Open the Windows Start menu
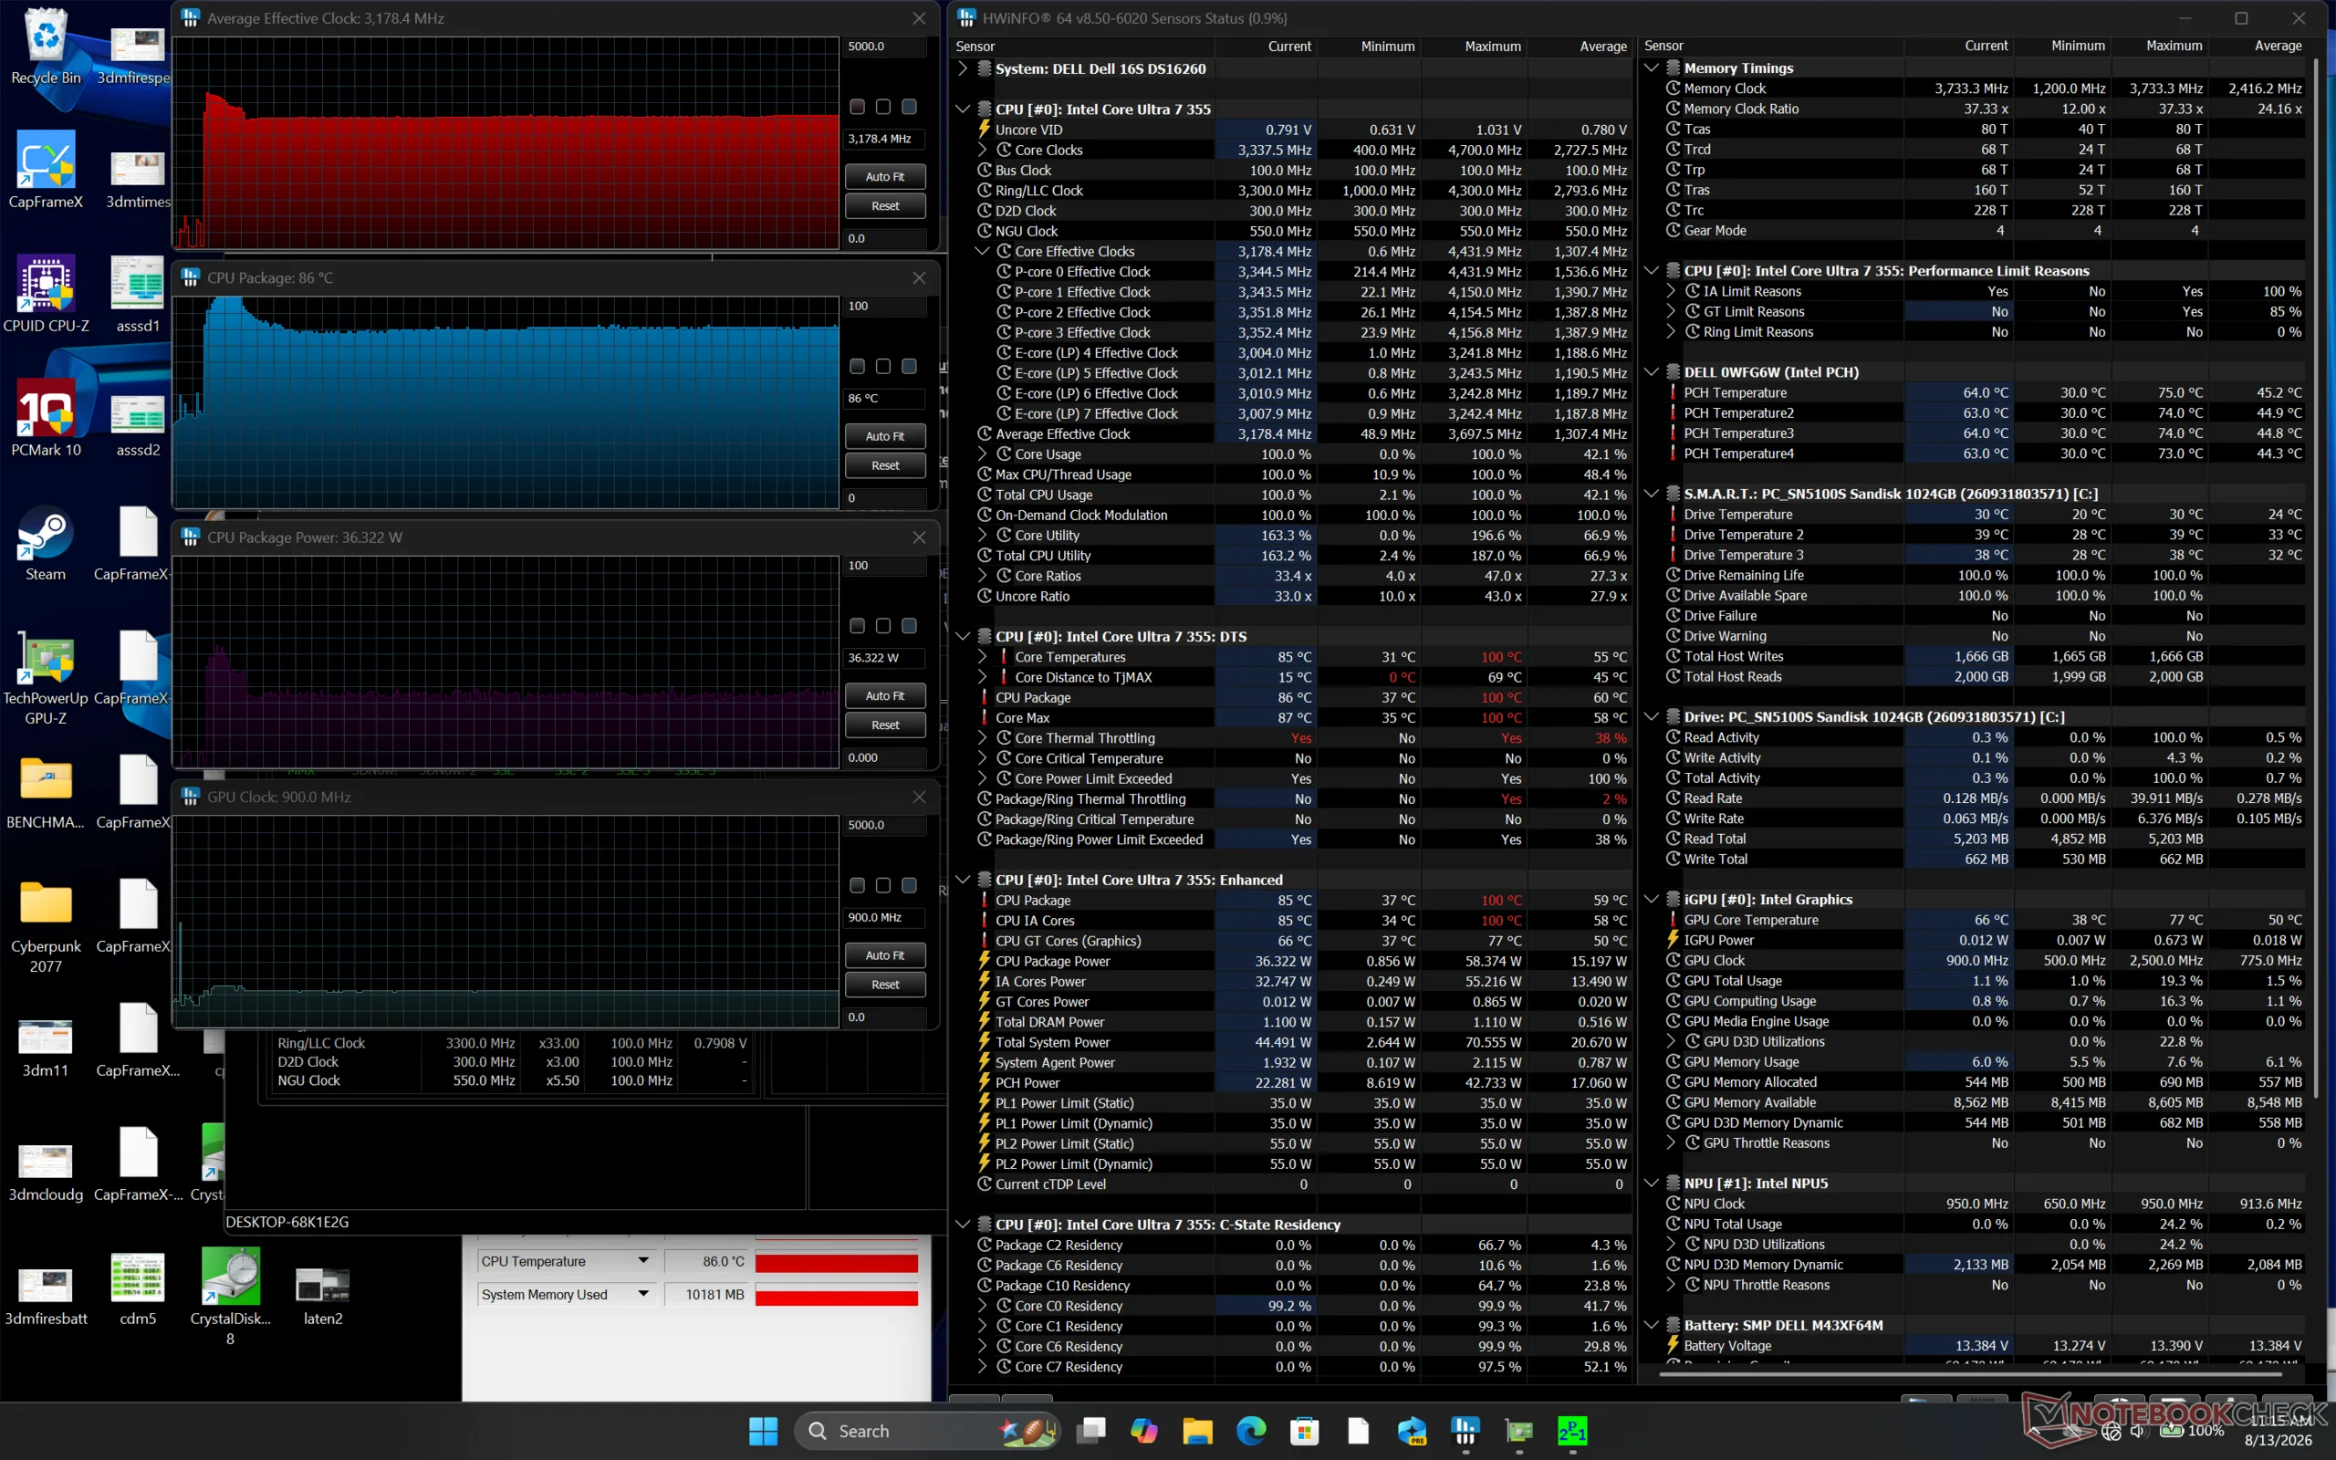2336x1460 pixels. pos(763,1430)
